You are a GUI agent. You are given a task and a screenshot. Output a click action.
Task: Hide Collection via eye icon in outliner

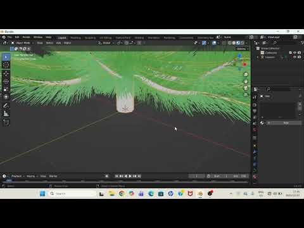pyautogui.click(x=294, y=53)
